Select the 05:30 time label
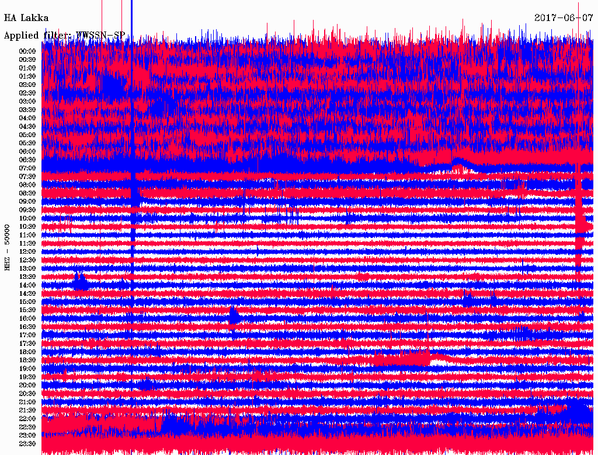The width and height of the screenshot is (598, 455). point(27,143)
